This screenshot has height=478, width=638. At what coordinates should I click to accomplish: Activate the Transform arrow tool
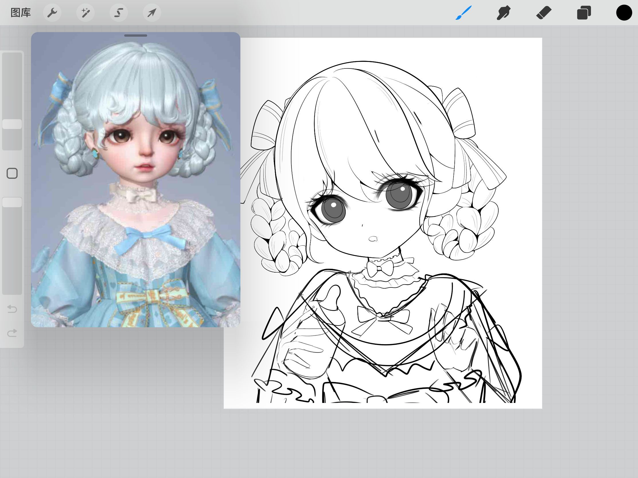(152, 13)
